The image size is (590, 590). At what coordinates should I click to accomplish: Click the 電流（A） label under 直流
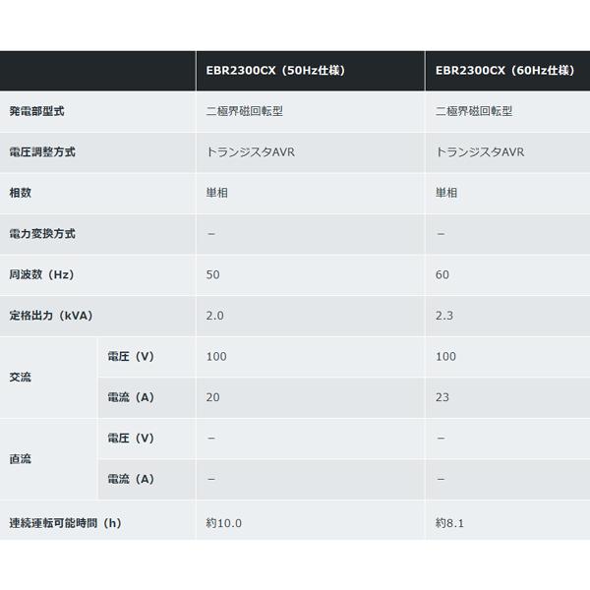click(130, 479)
